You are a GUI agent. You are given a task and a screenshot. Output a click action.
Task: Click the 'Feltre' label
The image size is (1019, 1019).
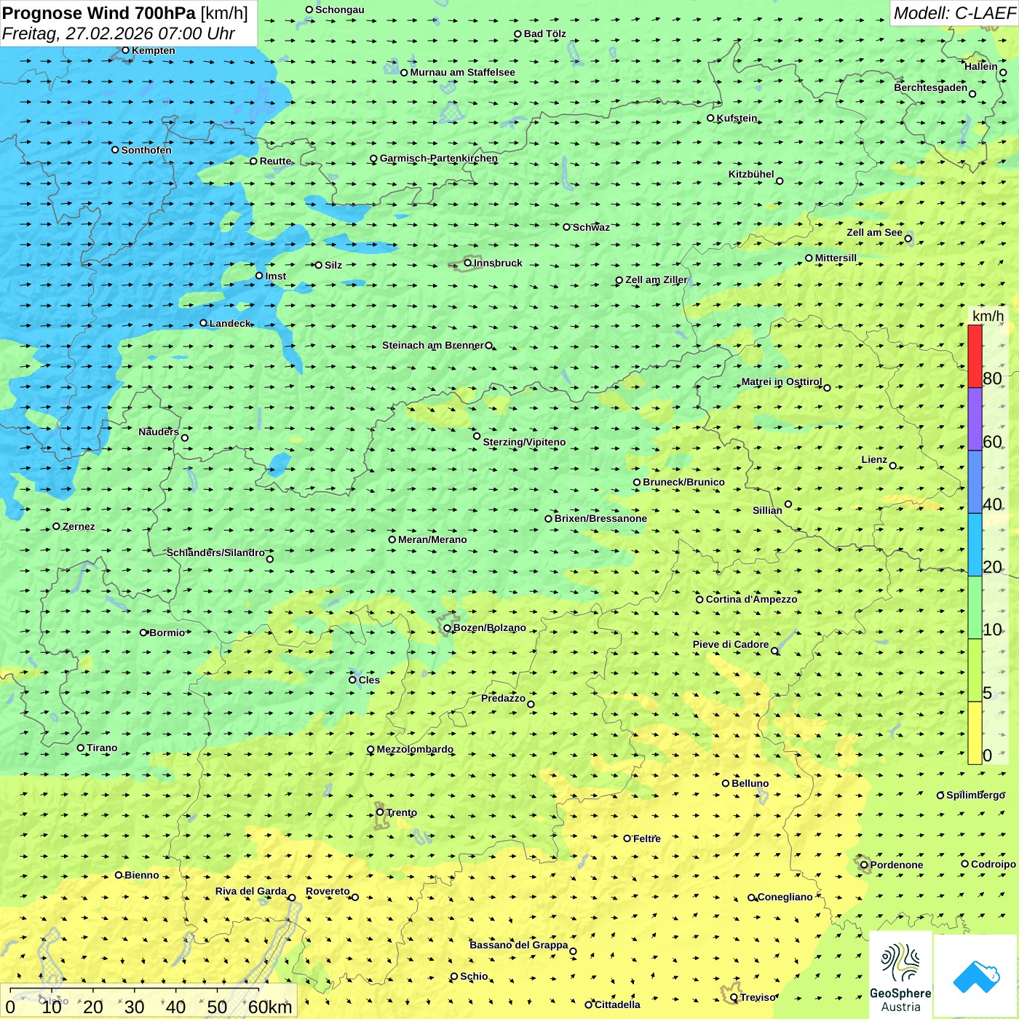[x=646, y=838]
